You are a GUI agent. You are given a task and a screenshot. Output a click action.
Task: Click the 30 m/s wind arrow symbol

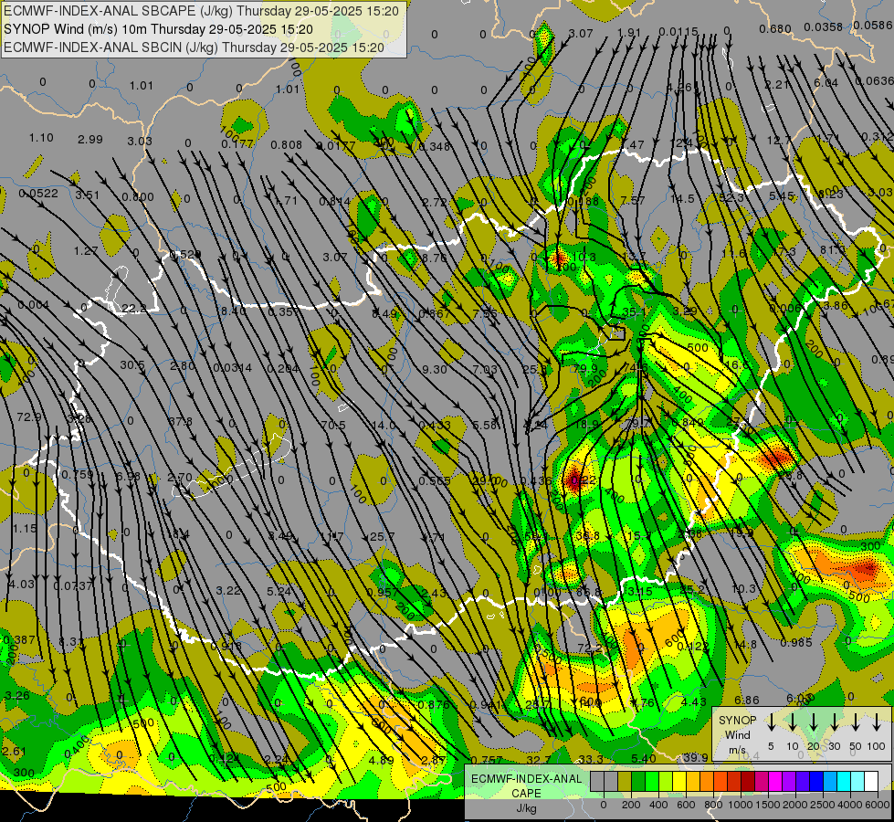click(835, 722)
